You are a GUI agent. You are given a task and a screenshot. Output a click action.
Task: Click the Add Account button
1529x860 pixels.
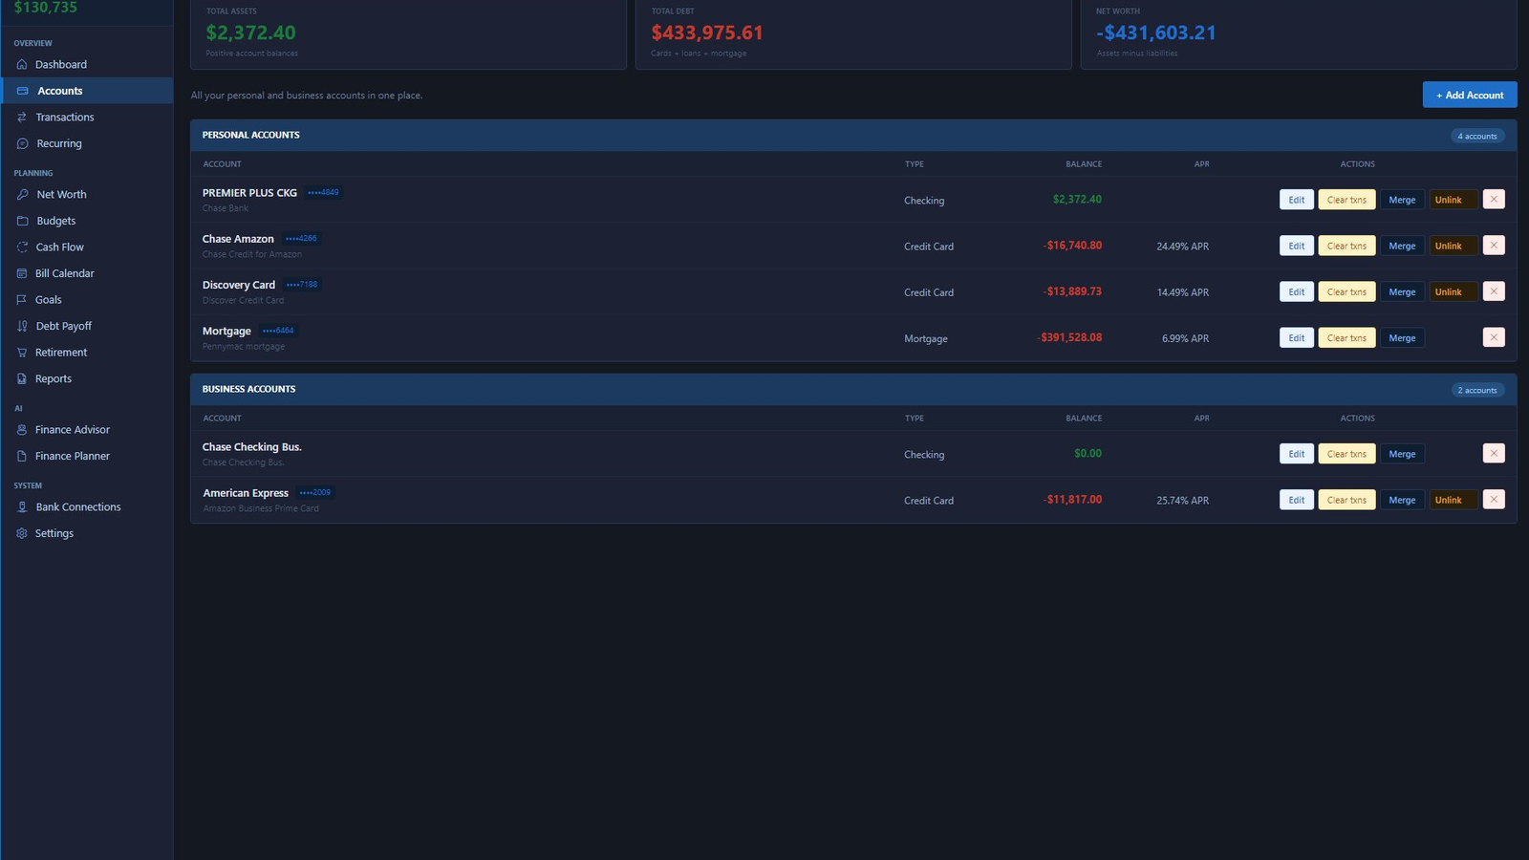pyautogui.click(x=1470, y=95)
